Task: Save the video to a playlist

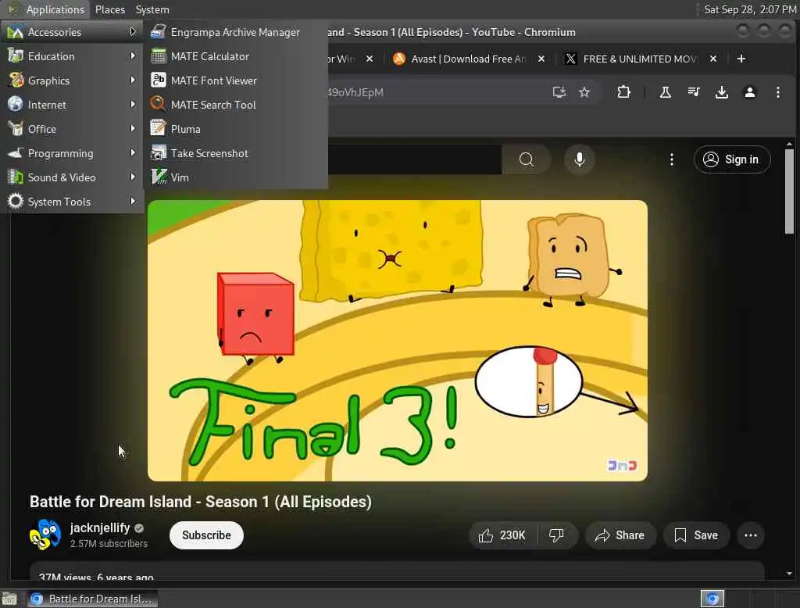Action: pyautogui.click(x=696, y=535)
